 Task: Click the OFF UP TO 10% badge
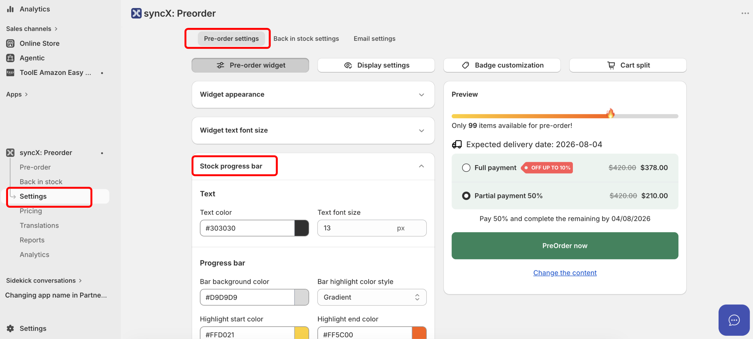[x=547, y=168]
